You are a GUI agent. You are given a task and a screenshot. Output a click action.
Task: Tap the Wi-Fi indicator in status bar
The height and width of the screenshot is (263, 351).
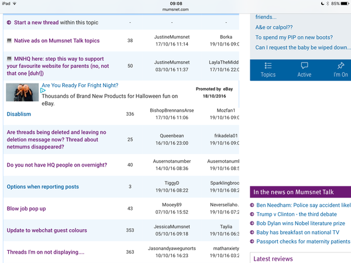point(15,4)
